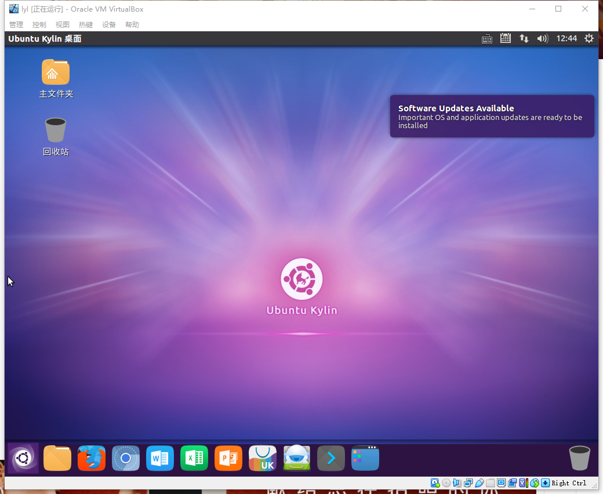This screenshot has height=494, width=603.
Task: Click the optical disk status icon
Action: point(446,483)
